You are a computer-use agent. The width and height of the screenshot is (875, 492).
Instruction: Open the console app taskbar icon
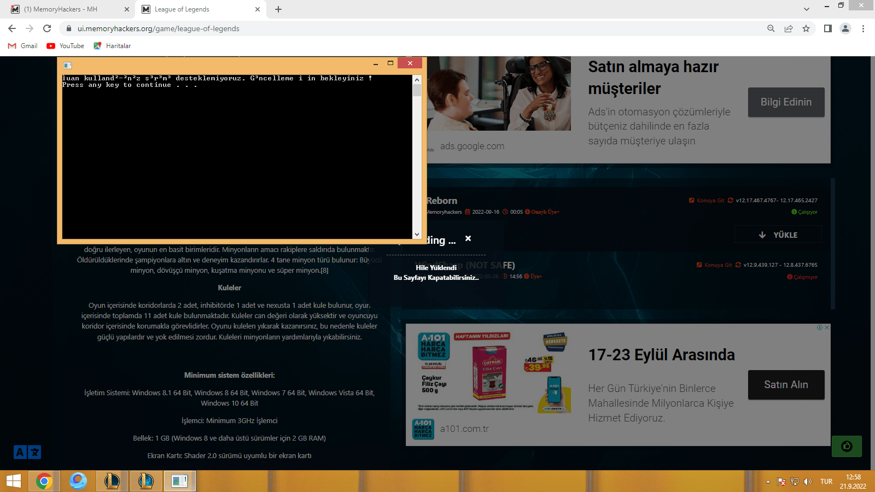coord(180,481)
